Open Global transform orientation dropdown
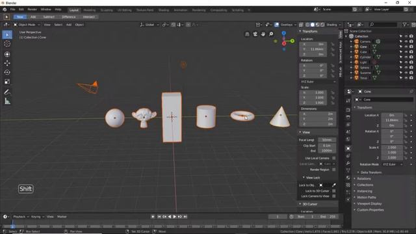416x234 pixels. pos(149,25)
